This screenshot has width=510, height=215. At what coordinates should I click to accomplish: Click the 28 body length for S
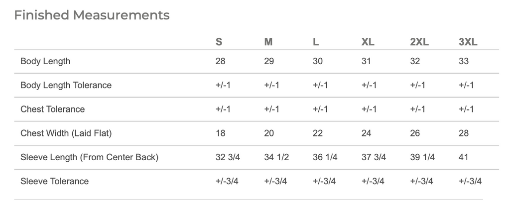(x=220, y=61)
